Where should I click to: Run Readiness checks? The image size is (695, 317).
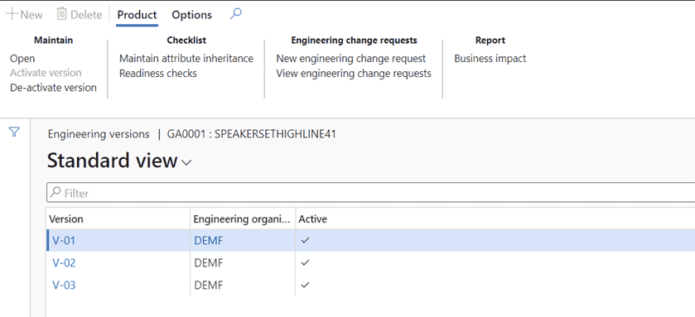[157, 73]
